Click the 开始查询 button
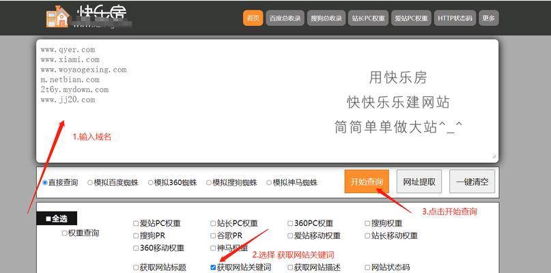 point(367,182)
